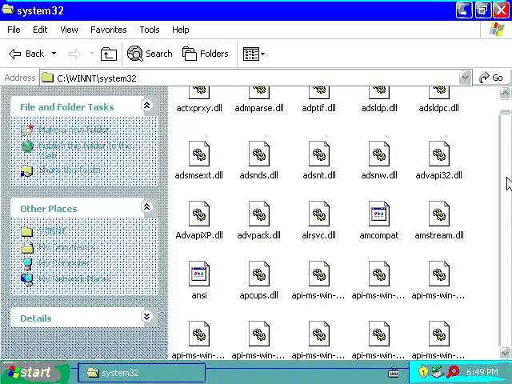Screen dimensions: 512x384
Task: Select the advapi32.dll file icon
Action: pyautogui.click(x=439, y=154)
